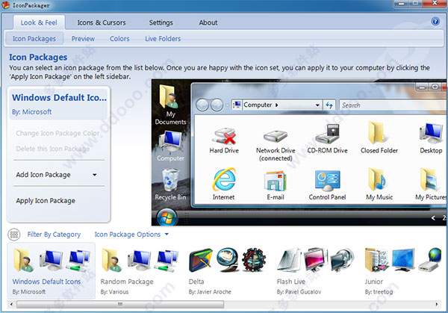Screen dimensions: 448x313
Task: Click the By: Microsoft text in the sidebar
Action: tap(31, 112)
